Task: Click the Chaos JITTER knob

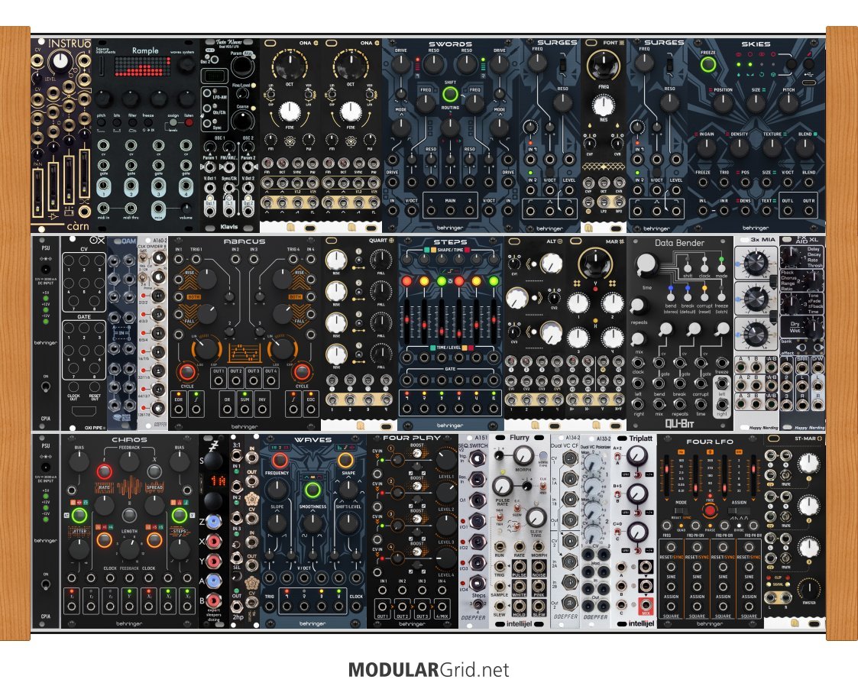Action: pos(79,548)
